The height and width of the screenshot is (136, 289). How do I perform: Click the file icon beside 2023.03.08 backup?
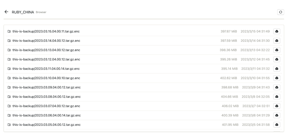coord(9,97)
